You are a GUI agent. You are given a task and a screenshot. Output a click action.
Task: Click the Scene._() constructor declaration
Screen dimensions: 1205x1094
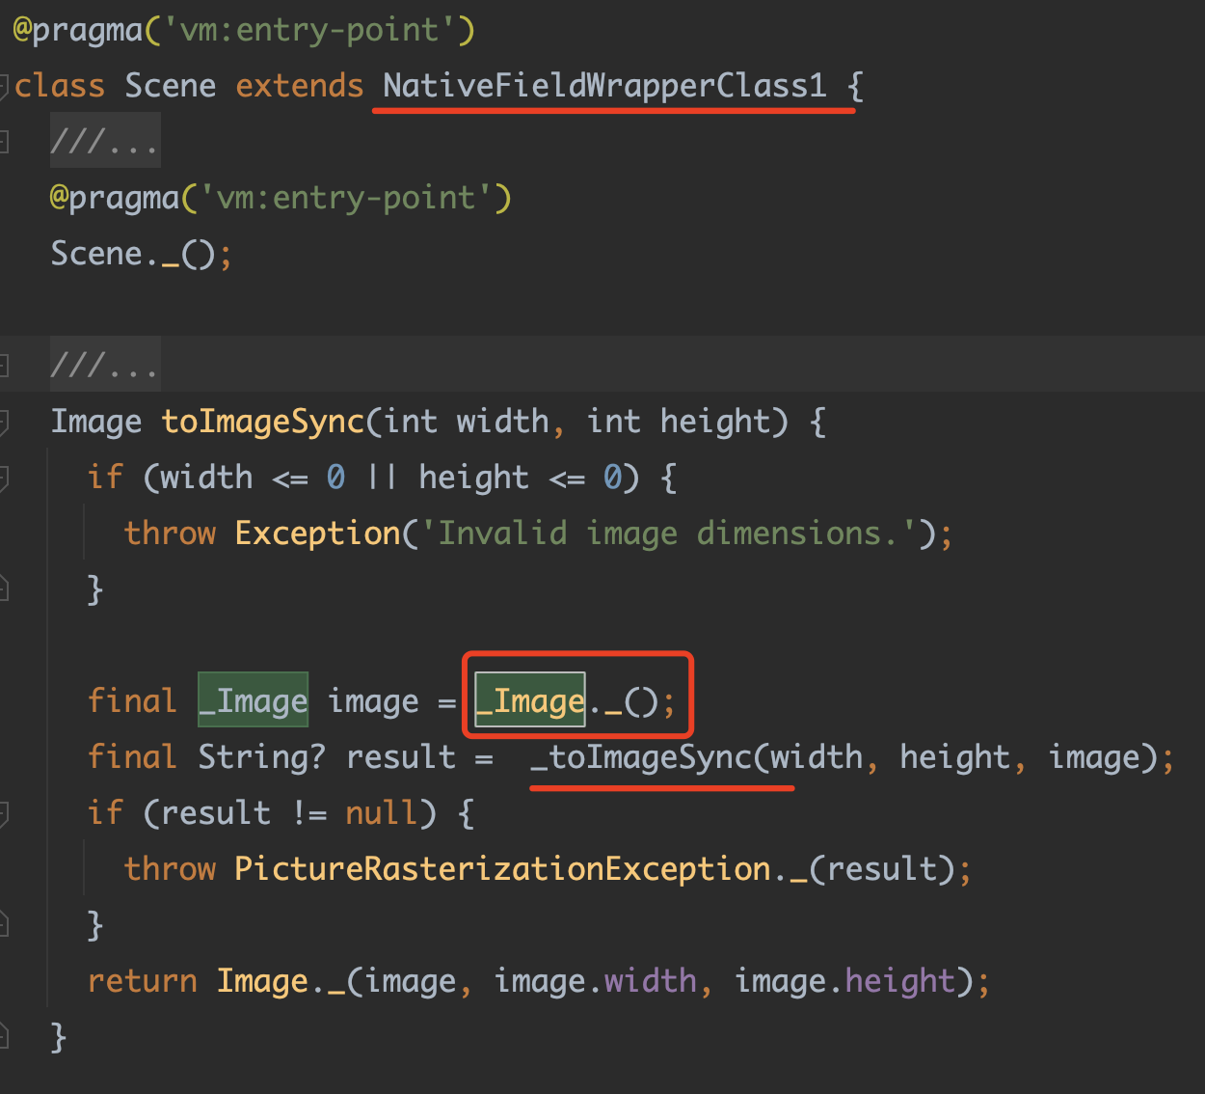pyautogui.click(x=141, y=254)
